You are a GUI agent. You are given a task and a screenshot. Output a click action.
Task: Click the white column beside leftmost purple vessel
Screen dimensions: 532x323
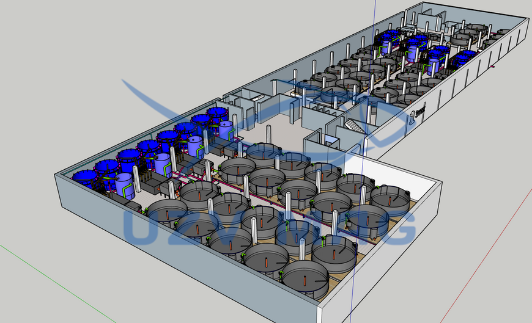(137, 180)
